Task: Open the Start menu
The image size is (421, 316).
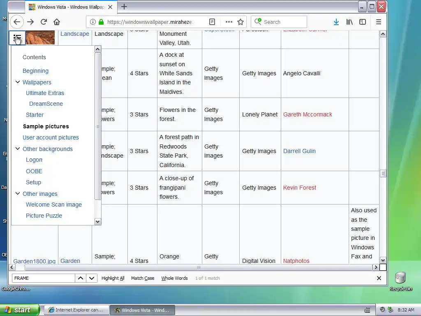Action: [x=20, y=310]
